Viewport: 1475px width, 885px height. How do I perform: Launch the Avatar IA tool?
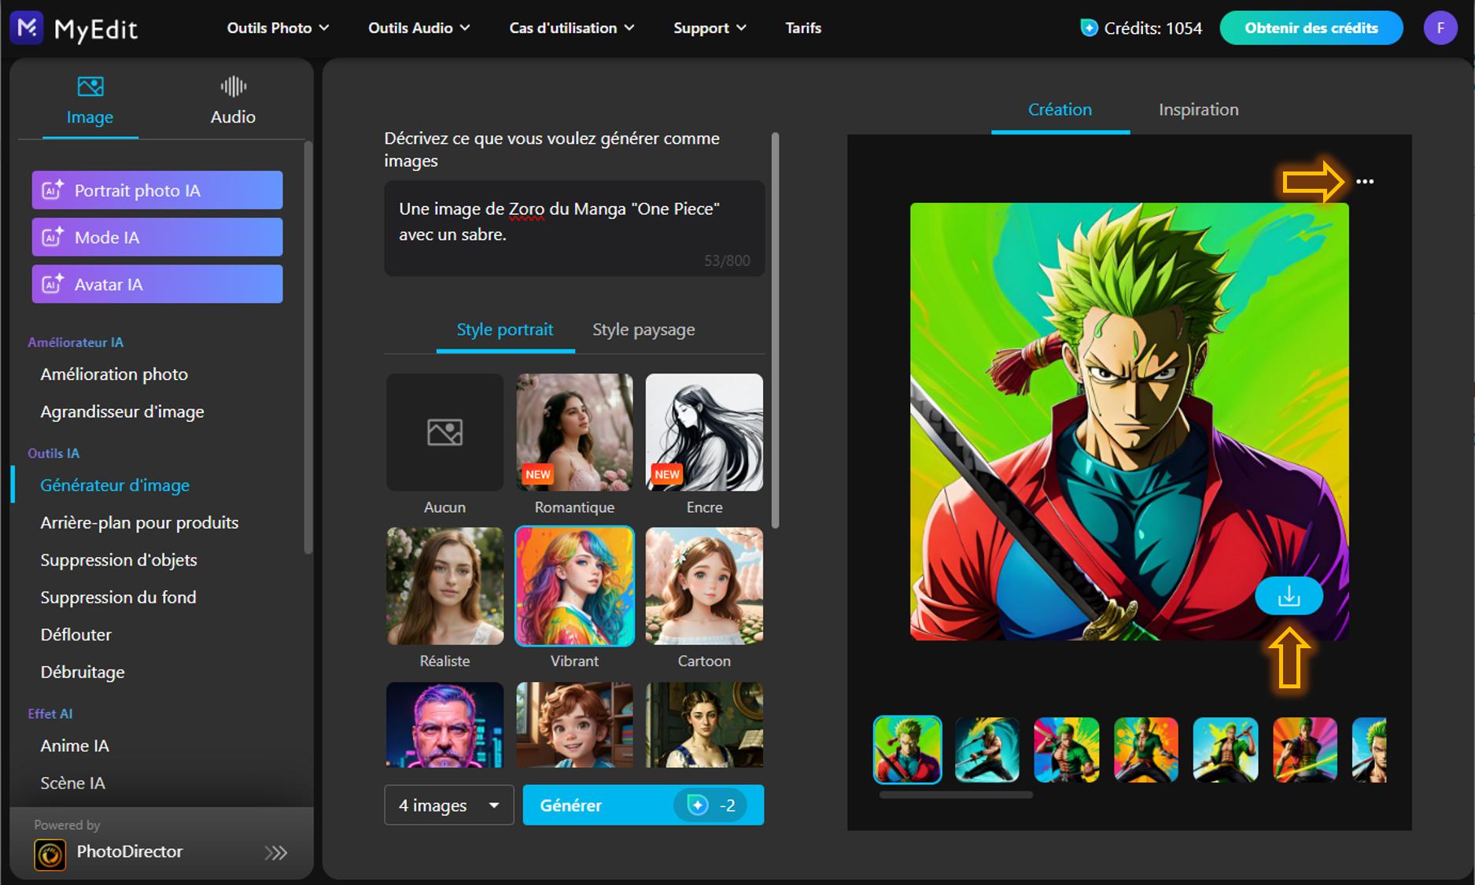(156, 284)
